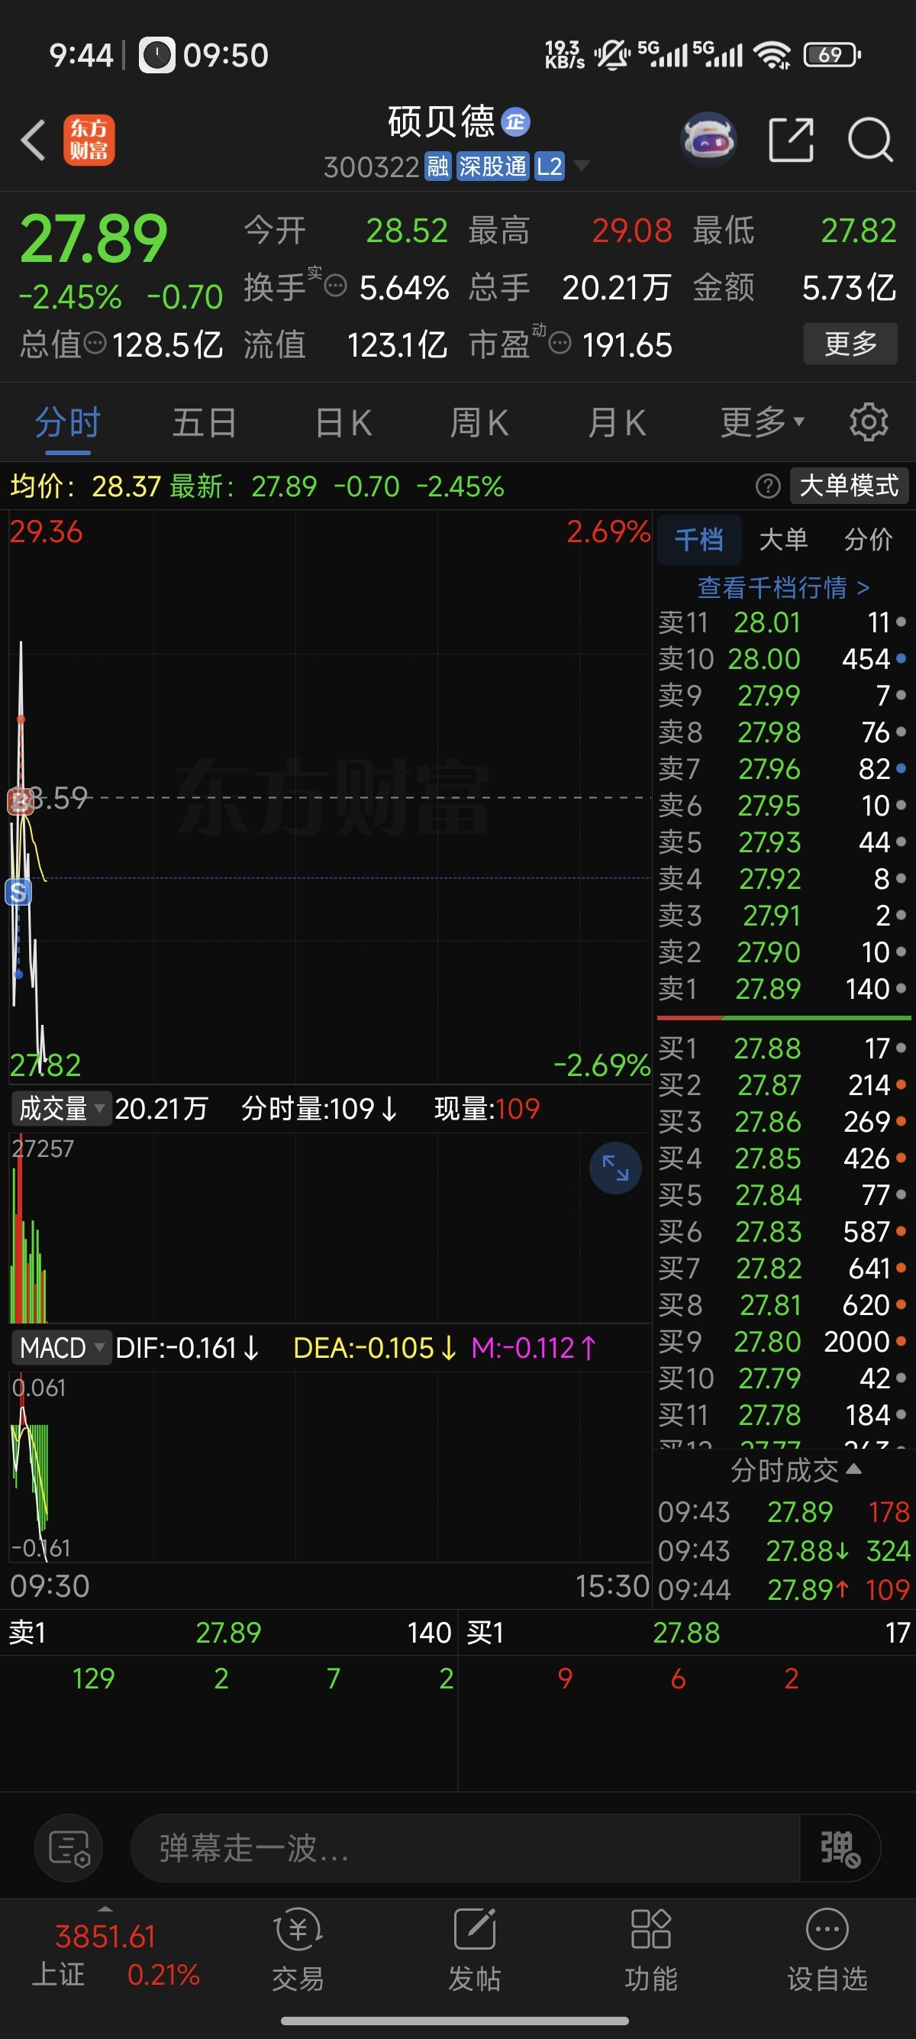Tap 买9 27.80 2000 row
916x2039 pixels.
(x=783, y=1342)
